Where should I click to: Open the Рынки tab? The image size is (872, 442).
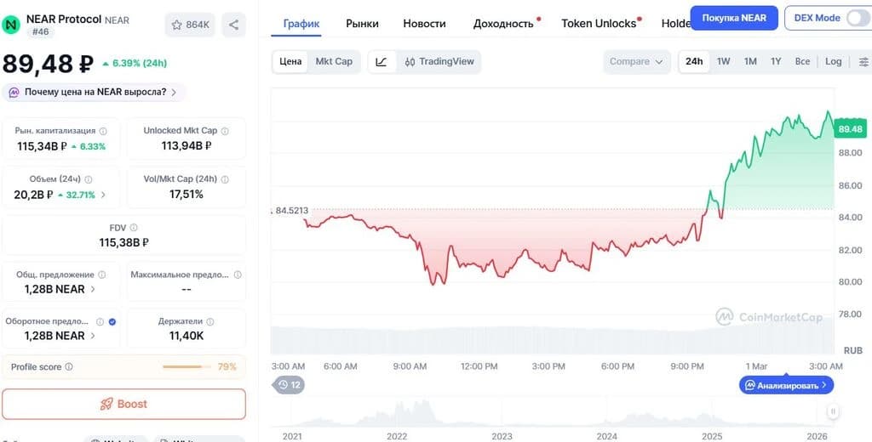pyautogui.click(x=362, y=24)
